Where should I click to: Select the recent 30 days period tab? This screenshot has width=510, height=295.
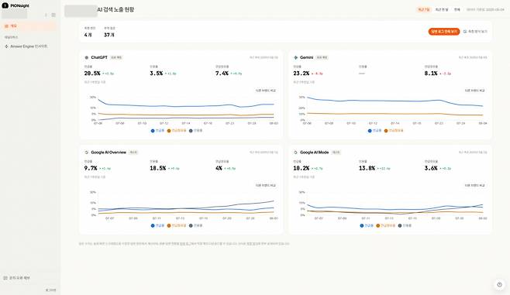point(442,10)
